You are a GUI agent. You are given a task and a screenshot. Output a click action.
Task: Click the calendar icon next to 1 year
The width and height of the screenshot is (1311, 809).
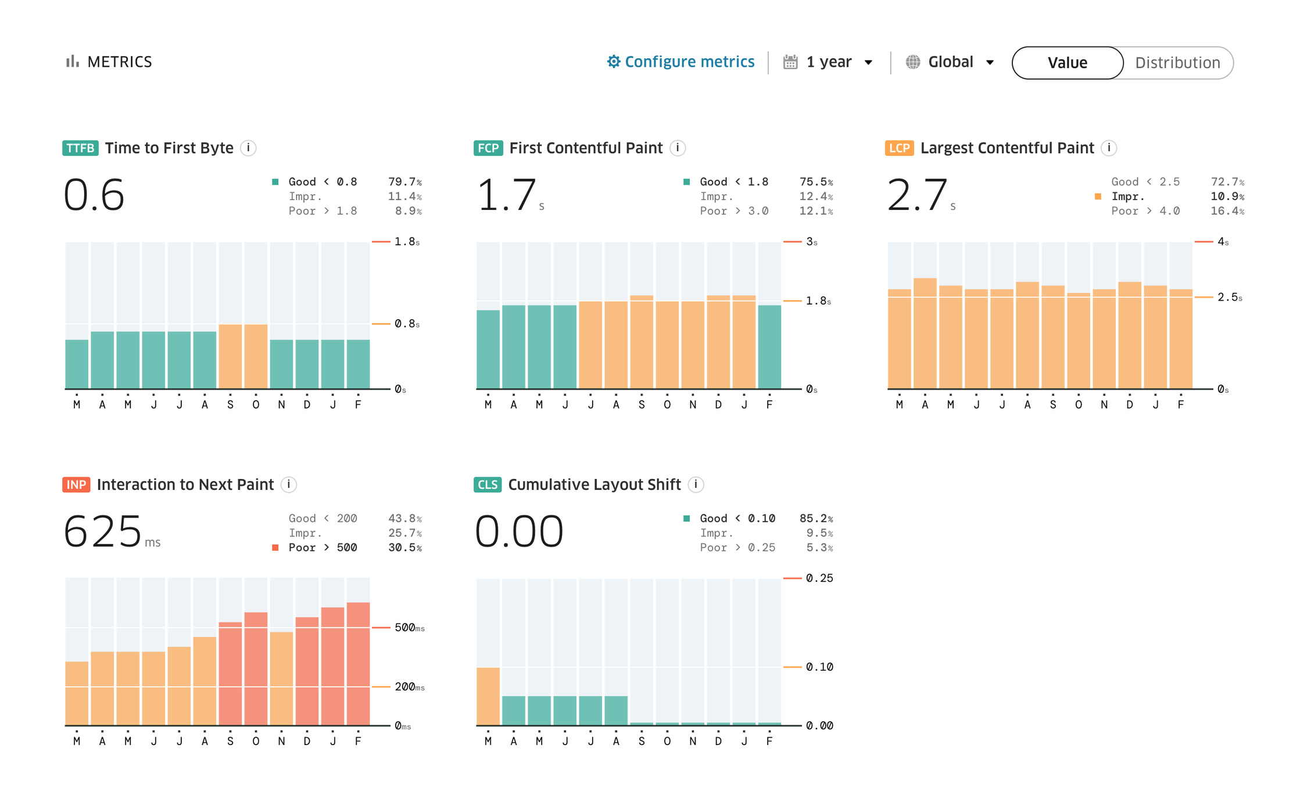790,61
